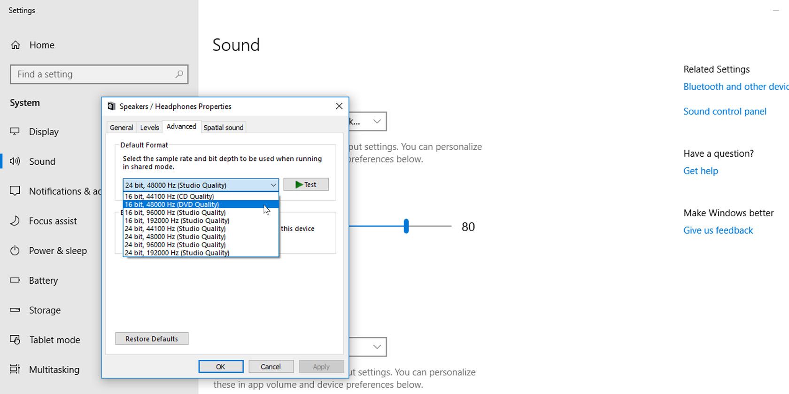789x394 pixels.
Task: Open the Sound control panel link
Action: tap(725, 112)
